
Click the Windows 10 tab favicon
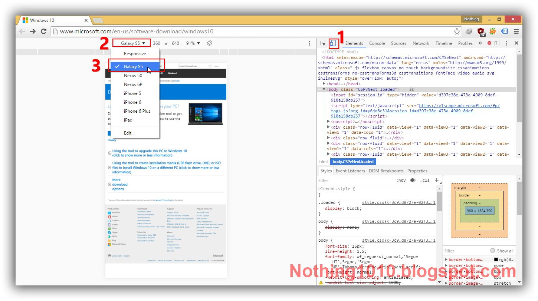(x=26, y=20)
